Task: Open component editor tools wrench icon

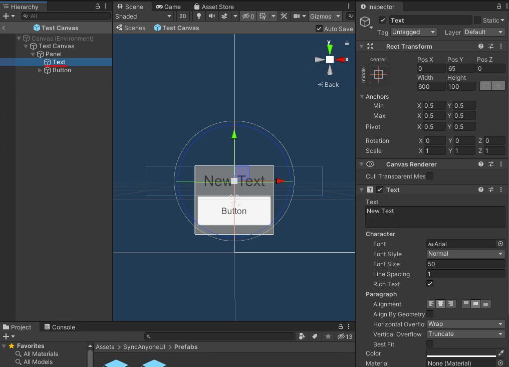Action: [284, 16]
